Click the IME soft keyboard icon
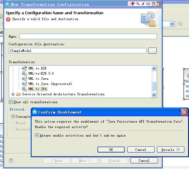Viewport: 189px width, 169px height. coord(148,4)
